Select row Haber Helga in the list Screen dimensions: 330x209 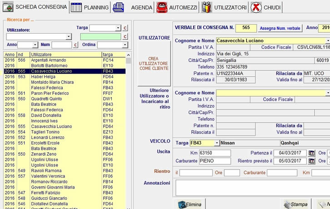click(x=65, y=77)
